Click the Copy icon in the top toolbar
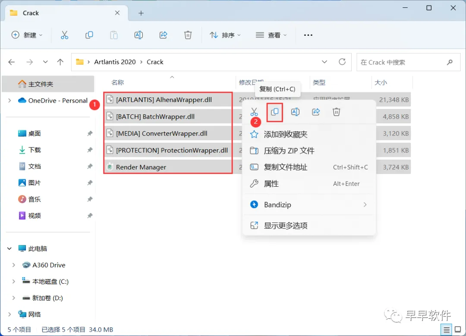This screenshot has width=466, height=336. 89,35
